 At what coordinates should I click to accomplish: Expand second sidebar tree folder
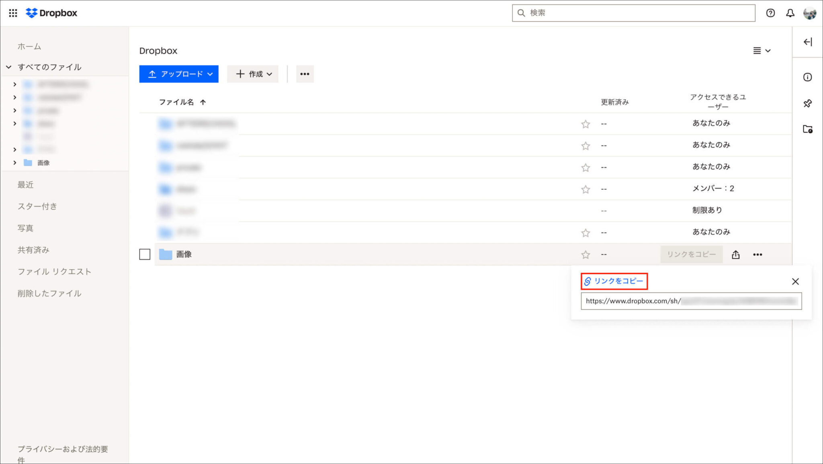(x=15, y=98)
